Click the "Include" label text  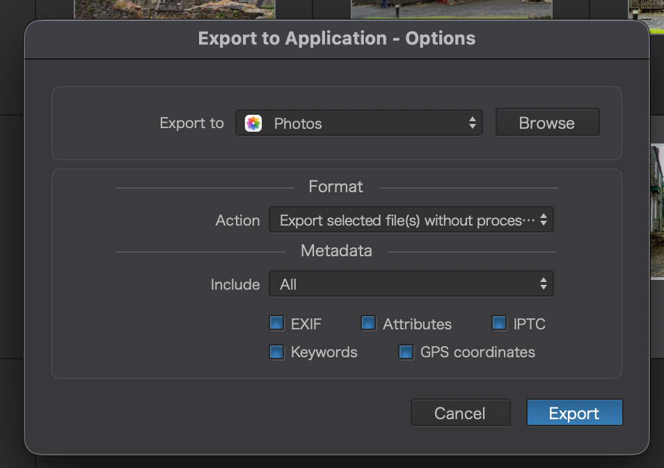click(235, 284)
